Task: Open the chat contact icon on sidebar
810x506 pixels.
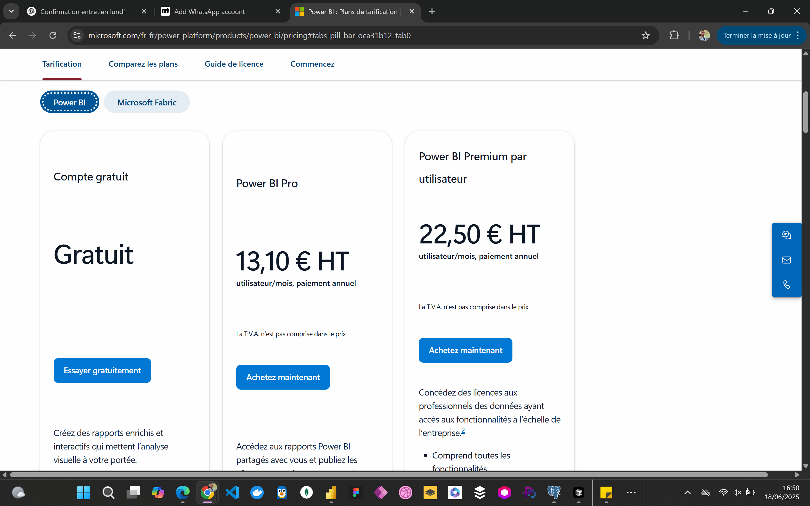Action: click(x=787, y=235)
